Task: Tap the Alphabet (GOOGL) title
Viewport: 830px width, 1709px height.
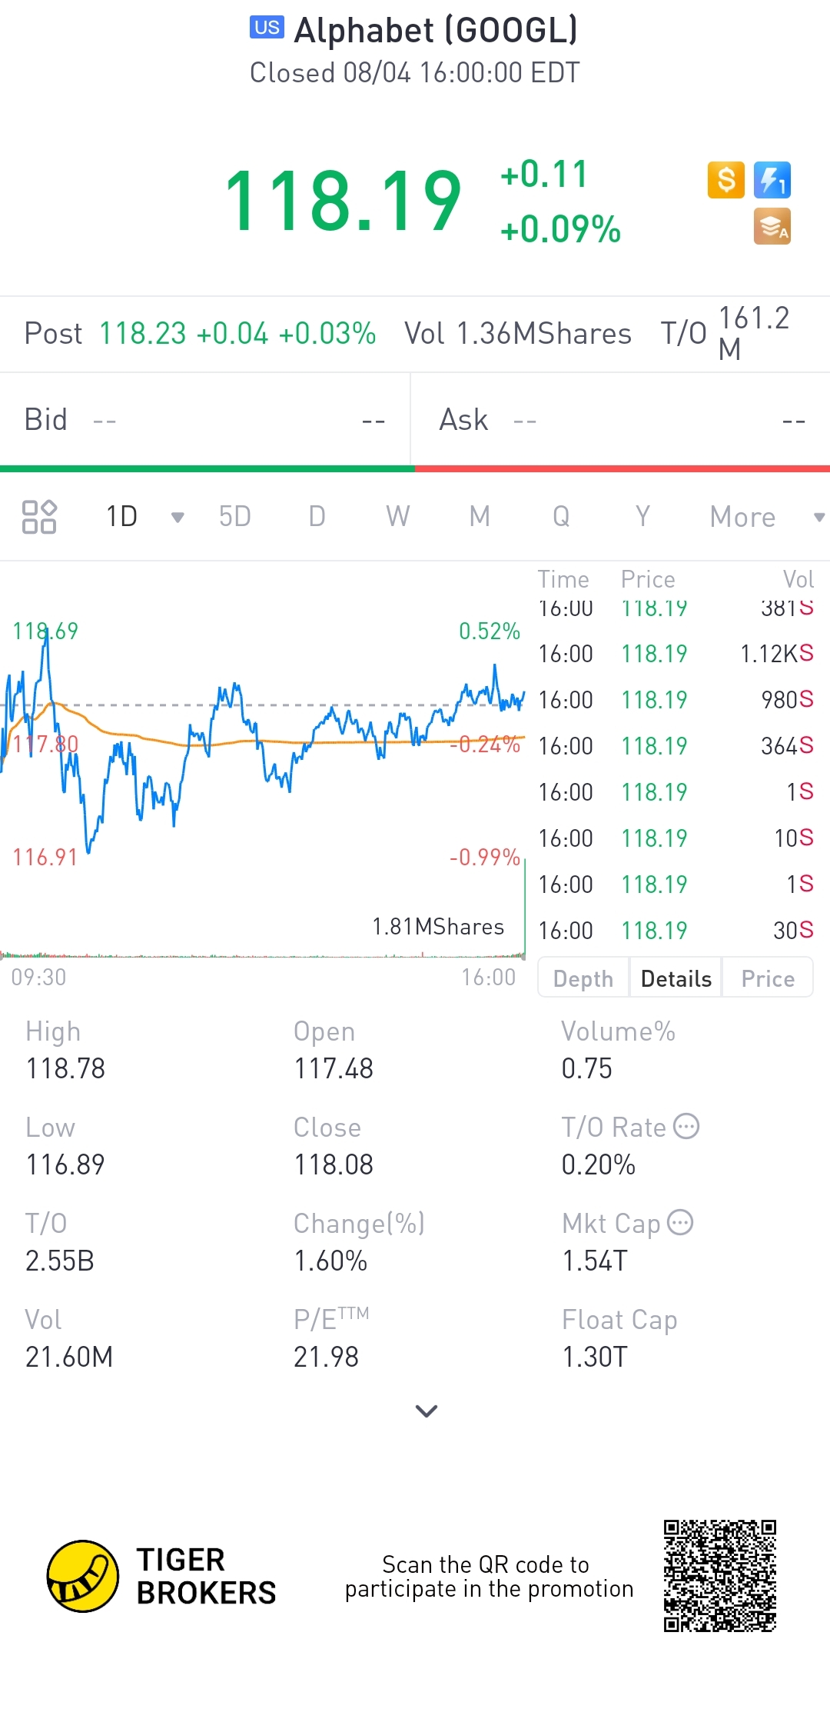Action: [x=436, y=31]
